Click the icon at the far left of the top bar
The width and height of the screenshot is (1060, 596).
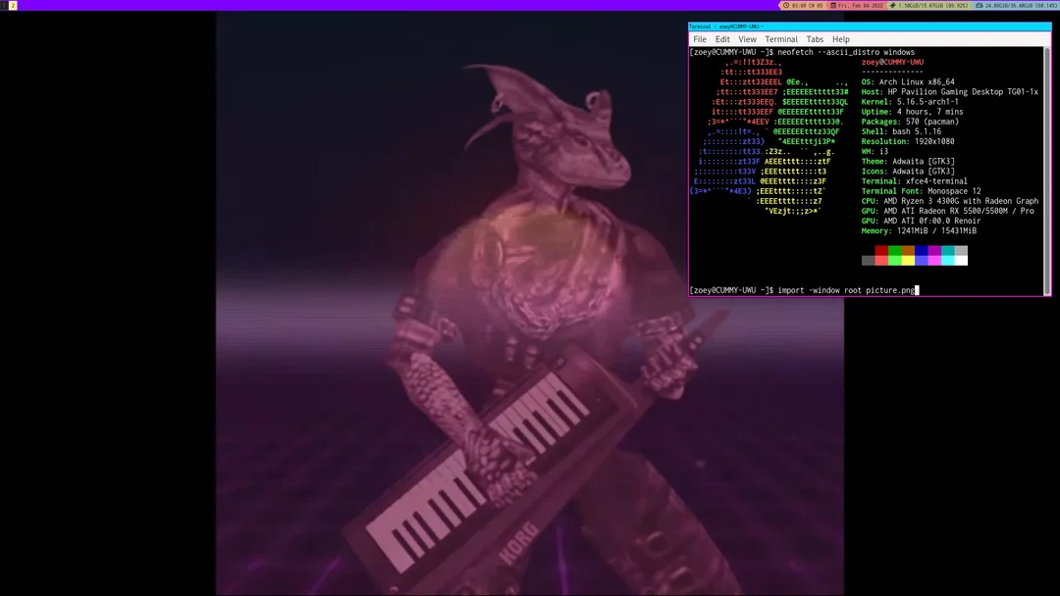tap(4, 5)
